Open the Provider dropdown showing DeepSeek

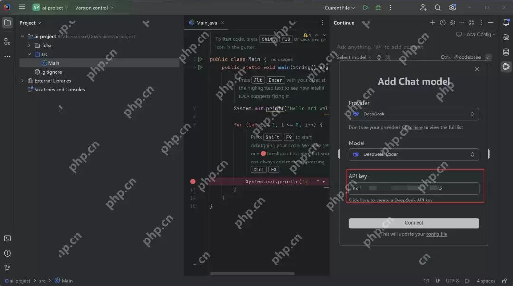point(414,114)
